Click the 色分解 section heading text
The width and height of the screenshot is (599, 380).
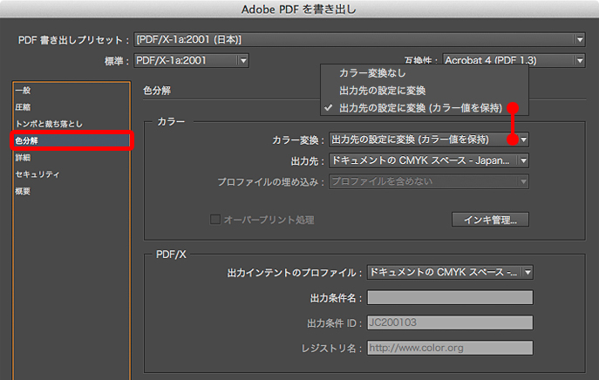coord(157,91)
